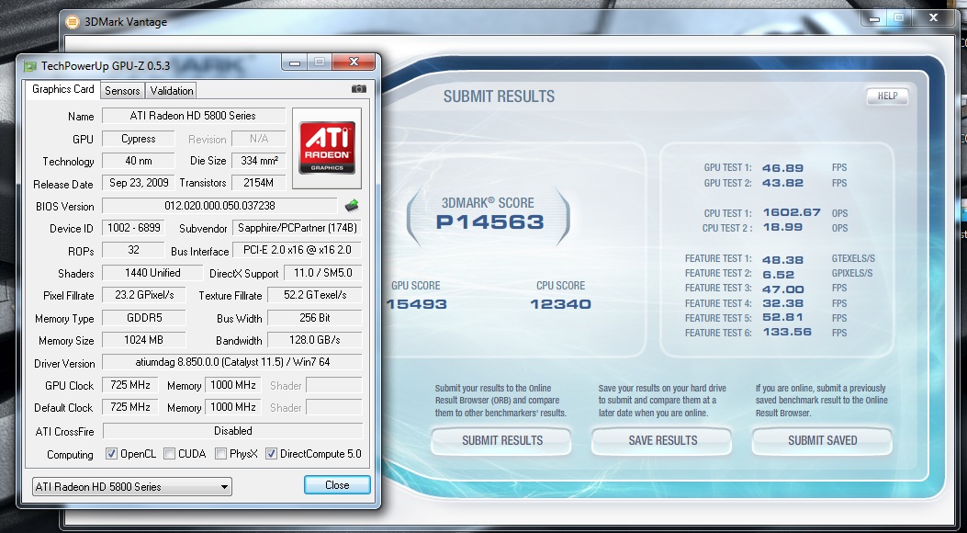Open the ATI Radeon HD 5800 Series dropdown
967x533 pixels.
click(132, 487)
